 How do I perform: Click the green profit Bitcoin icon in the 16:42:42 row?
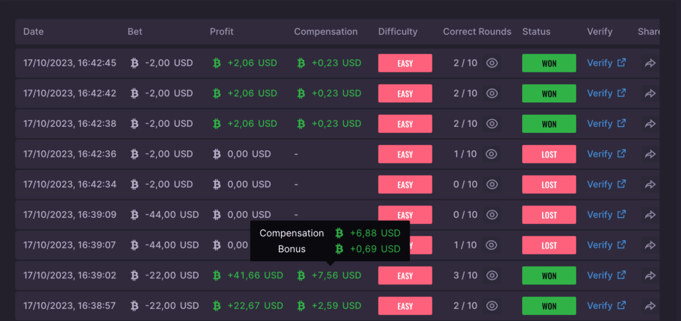[x=217, y=94]
